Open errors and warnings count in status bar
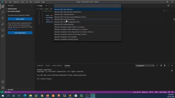175x98 pixels. coord(8,92)
